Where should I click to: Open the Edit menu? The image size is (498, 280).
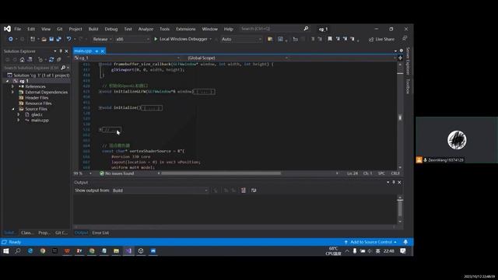(x=31, y=29)
